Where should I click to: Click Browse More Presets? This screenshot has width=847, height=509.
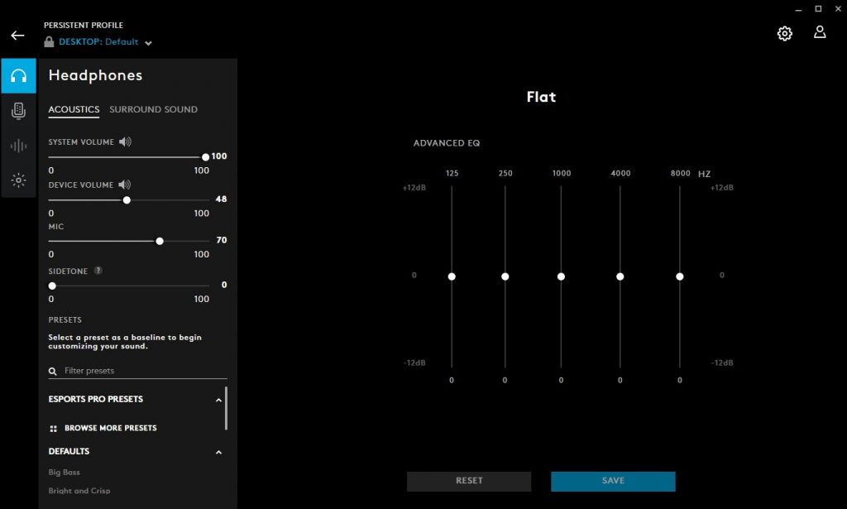point(110,428)
